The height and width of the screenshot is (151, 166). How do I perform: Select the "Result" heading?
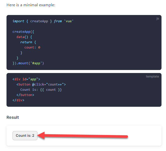[x=13, y=117]
